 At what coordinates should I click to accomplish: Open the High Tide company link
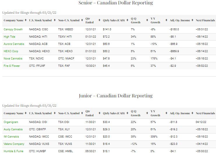[9, 37]
